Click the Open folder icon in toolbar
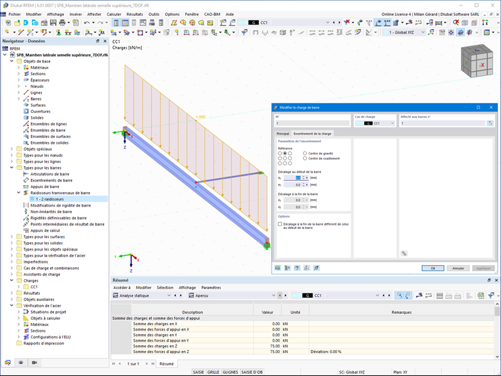The width and height of the screenshot is (501, 376). tap(16, 22)
